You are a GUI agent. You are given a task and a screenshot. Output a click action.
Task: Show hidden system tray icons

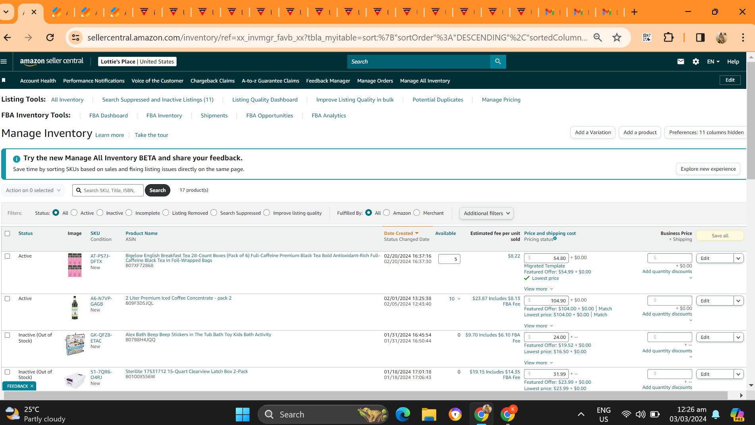pyautogui.click(x=581, y=414)
